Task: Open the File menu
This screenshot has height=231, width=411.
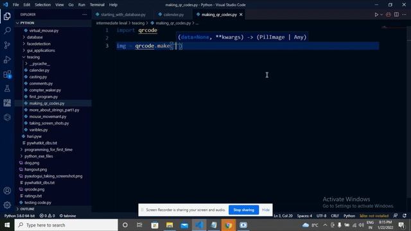Action: pos(15,4)
